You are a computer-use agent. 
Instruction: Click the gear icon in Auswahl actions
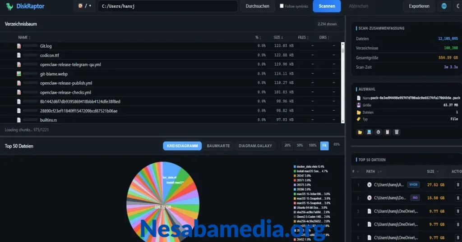(379, 132)
